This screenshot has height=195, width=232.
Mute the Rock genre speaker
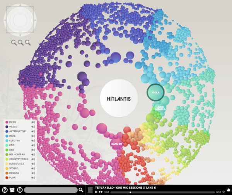33,122
